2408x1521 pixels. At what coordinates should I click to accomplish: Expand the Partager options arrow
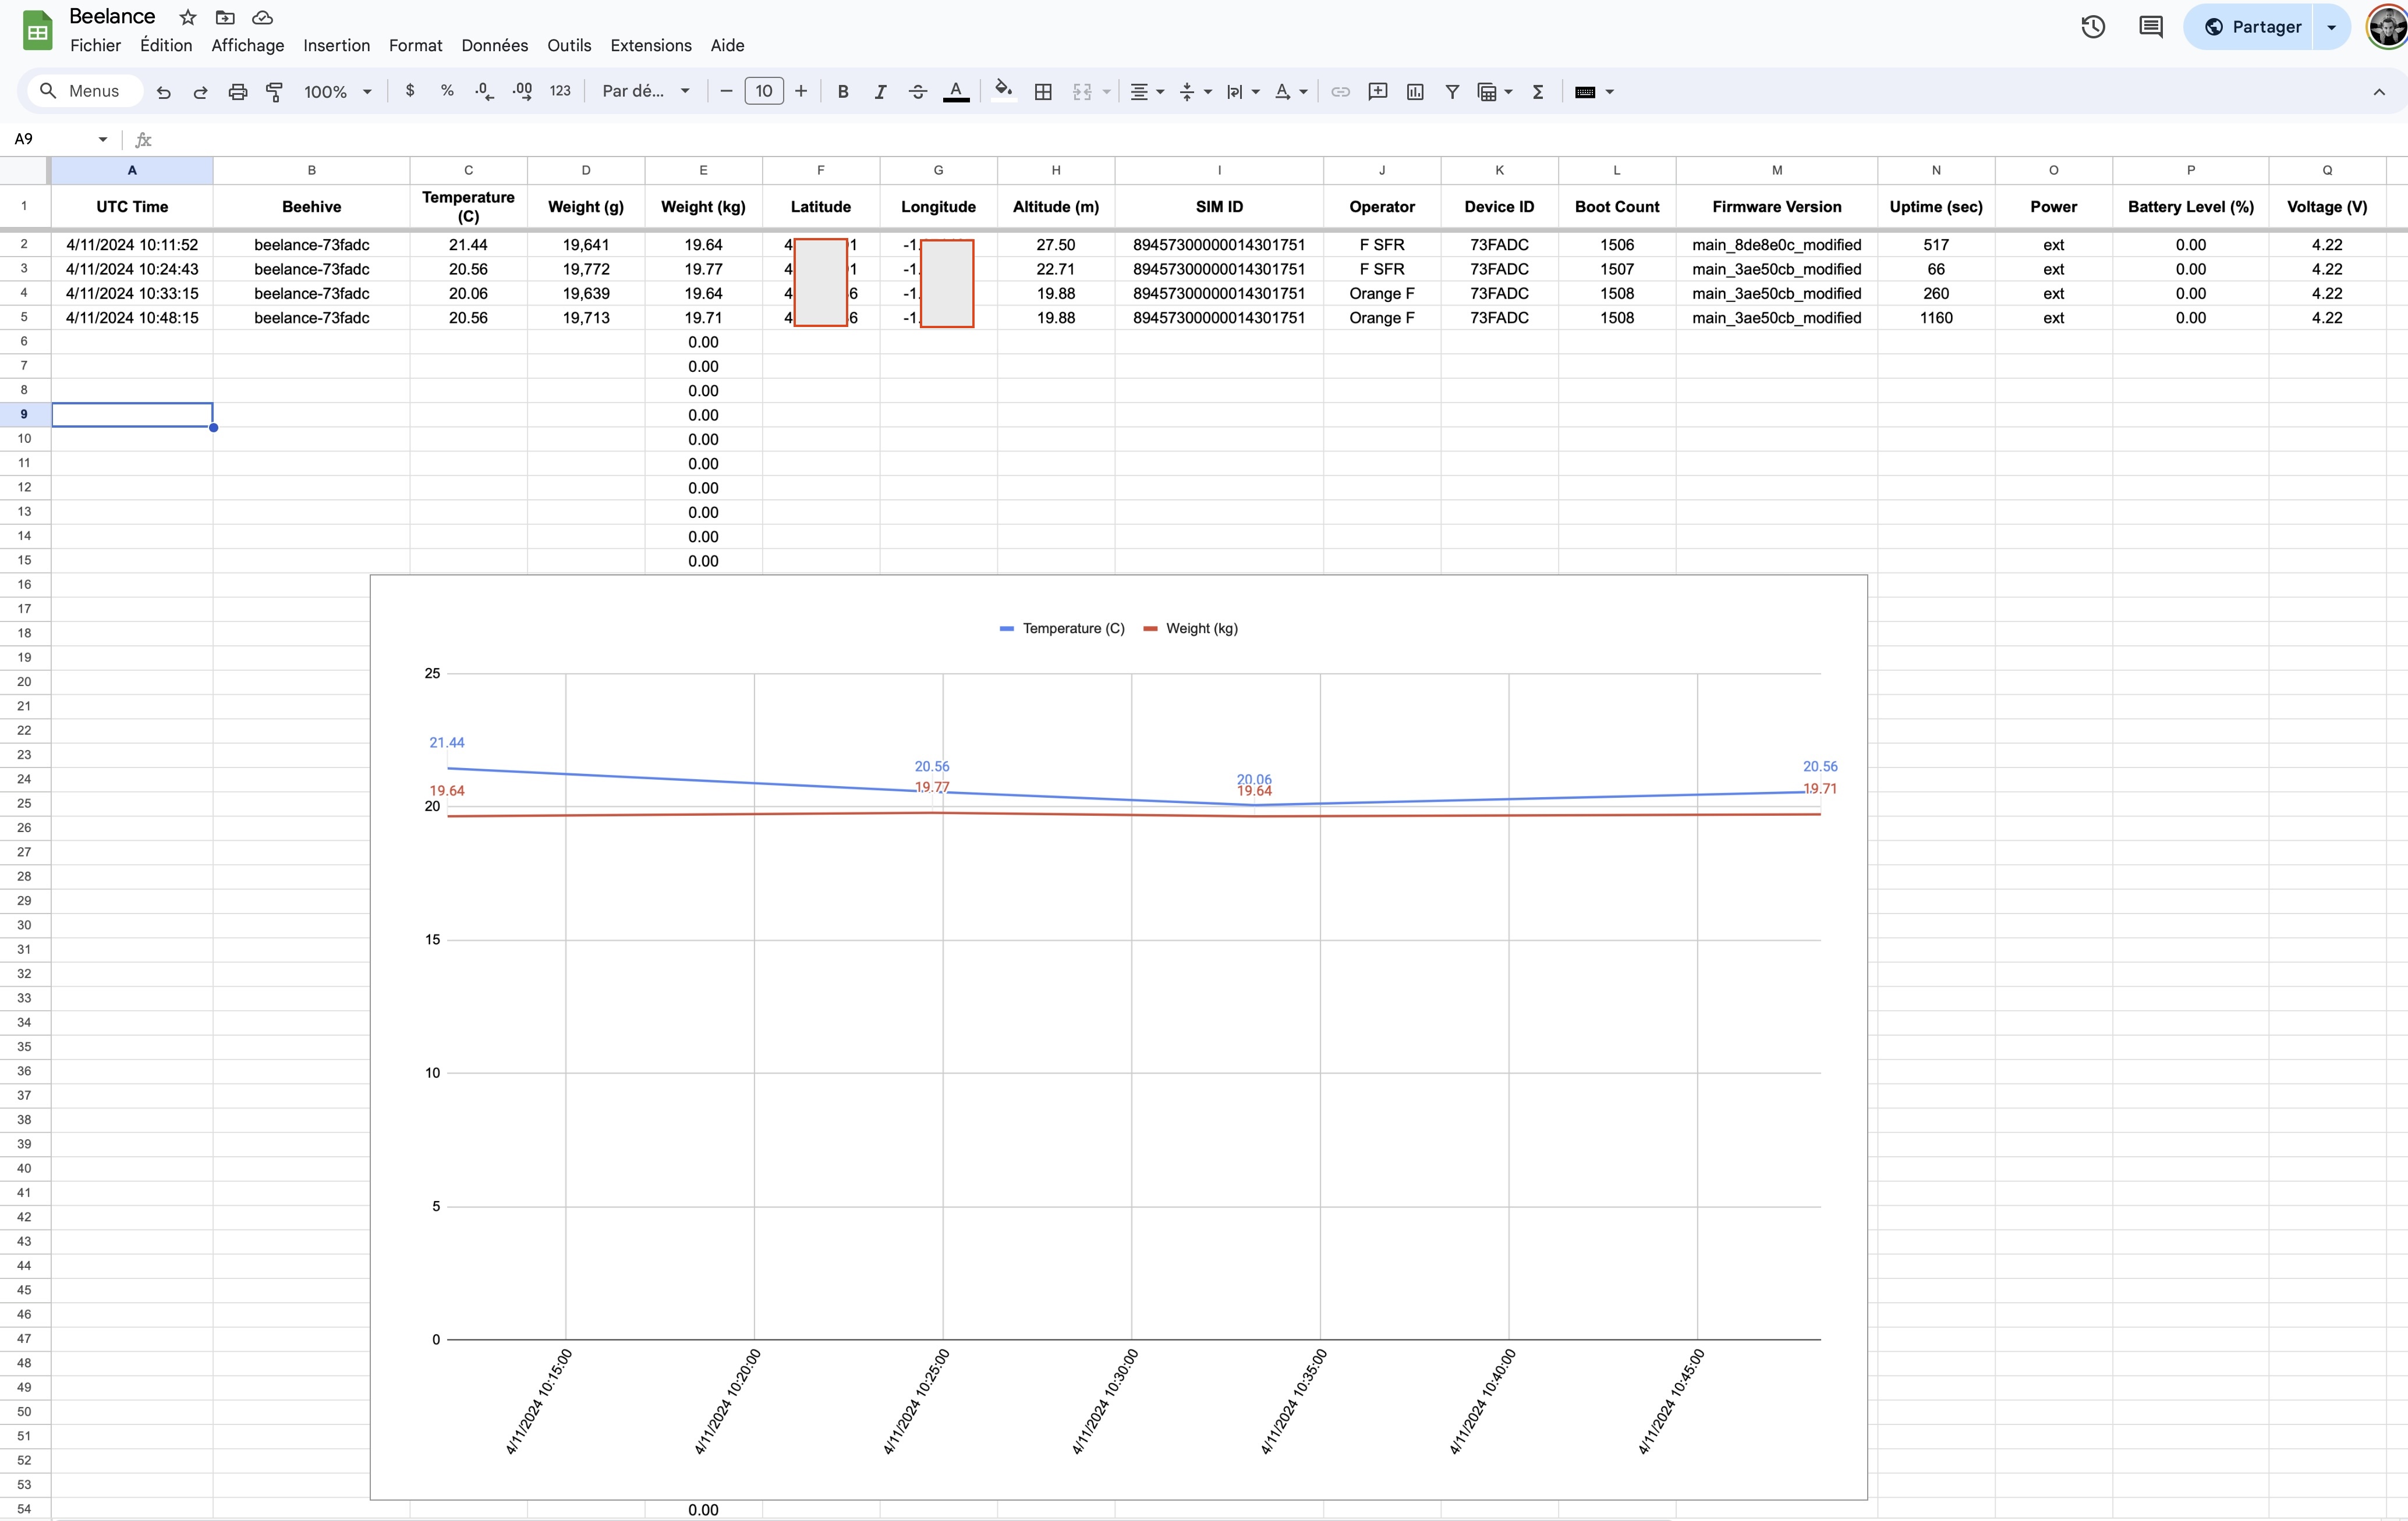click(2332, 27)
